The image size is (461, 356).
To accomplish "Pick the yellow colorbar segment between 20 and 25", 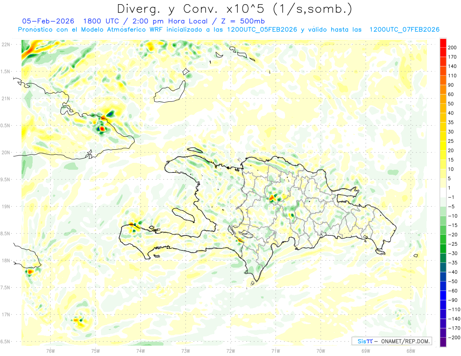I will click(x=443, y=146).
